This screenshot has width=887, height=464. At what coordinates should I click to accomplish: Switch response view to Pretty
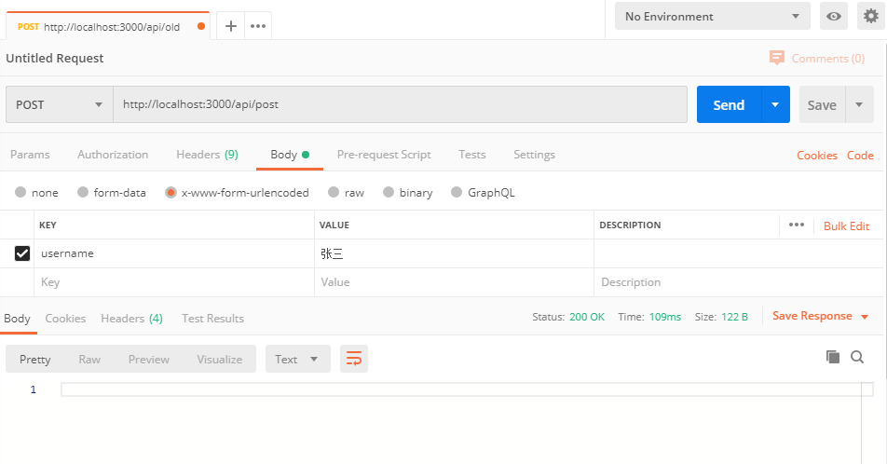click(x=35, y=359)
